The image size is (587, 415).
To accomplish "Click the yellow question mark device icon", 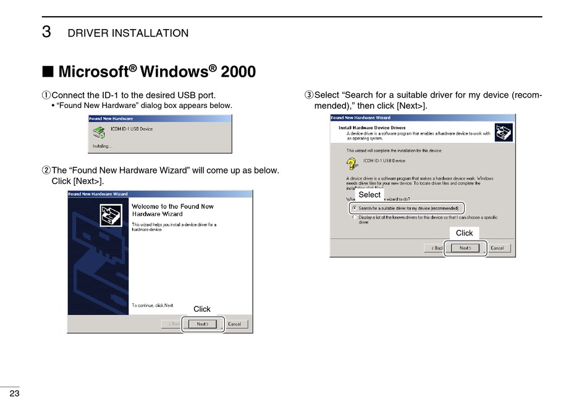I will (352, 164).
